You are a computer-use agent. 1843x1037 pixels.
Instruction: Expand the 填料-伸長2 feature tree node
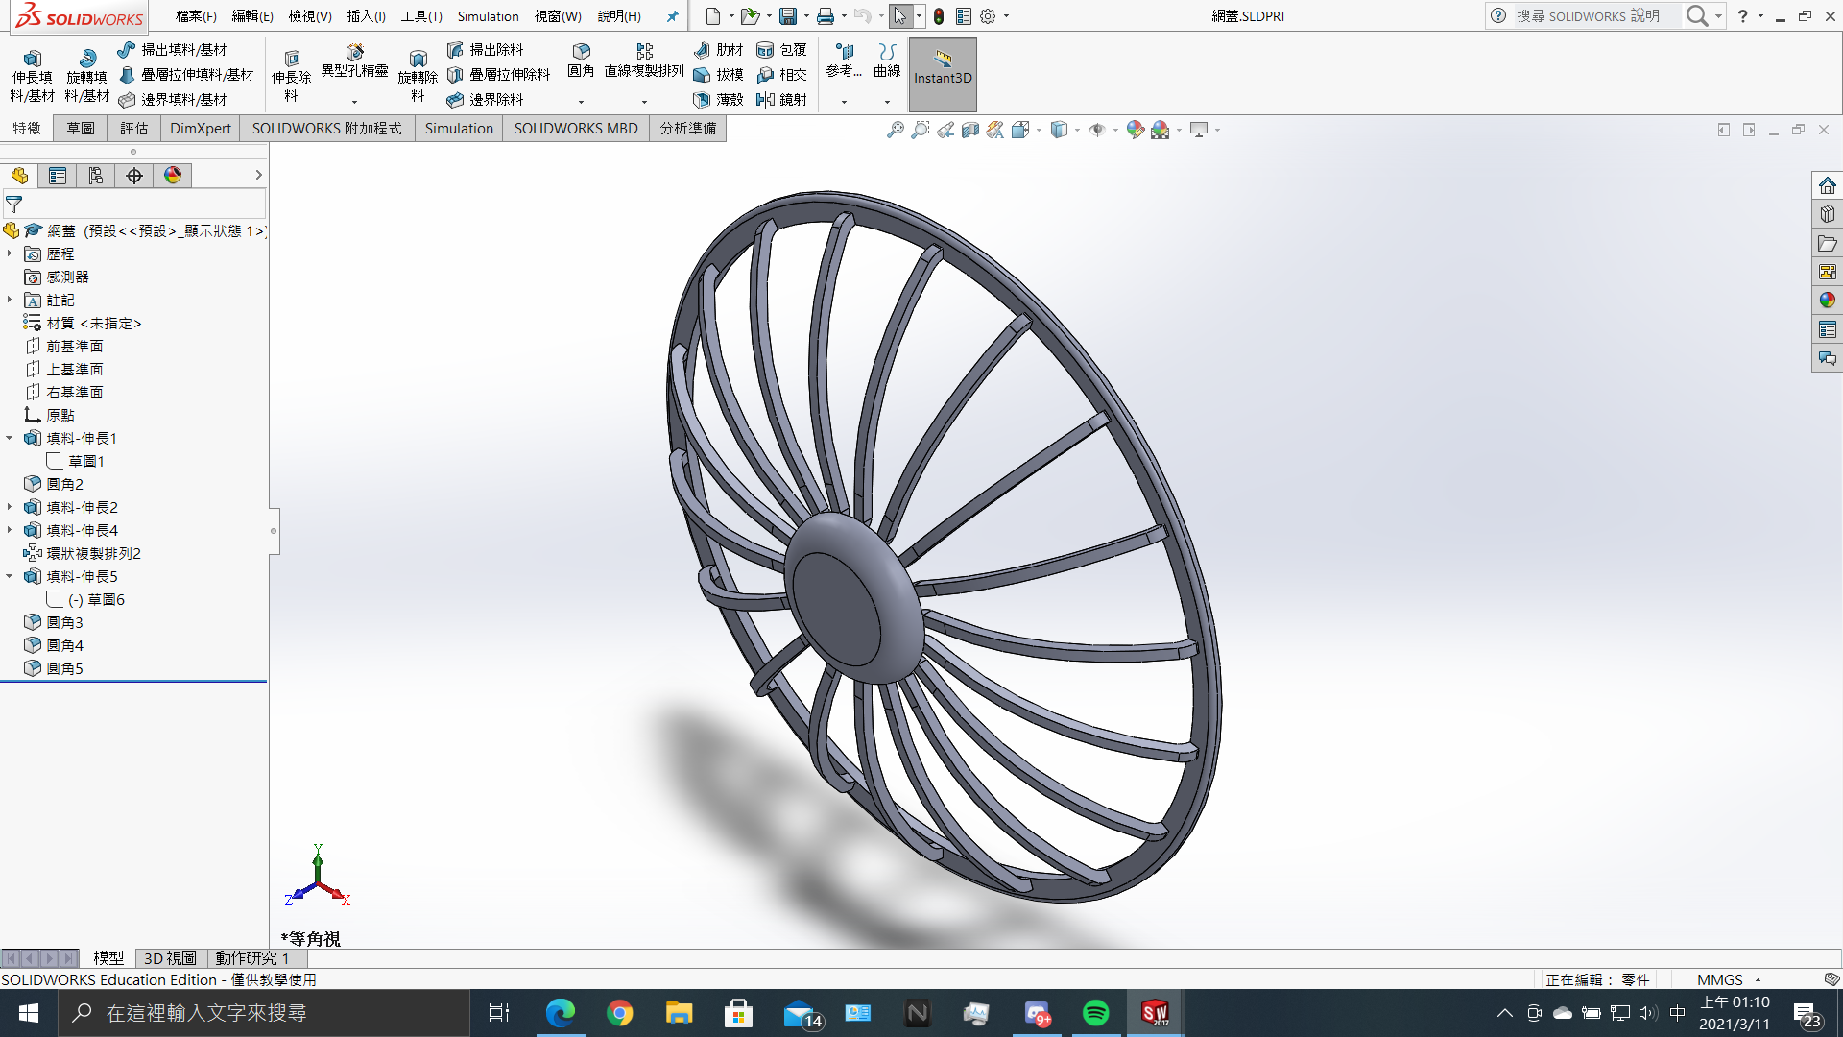tap(10, 508)
